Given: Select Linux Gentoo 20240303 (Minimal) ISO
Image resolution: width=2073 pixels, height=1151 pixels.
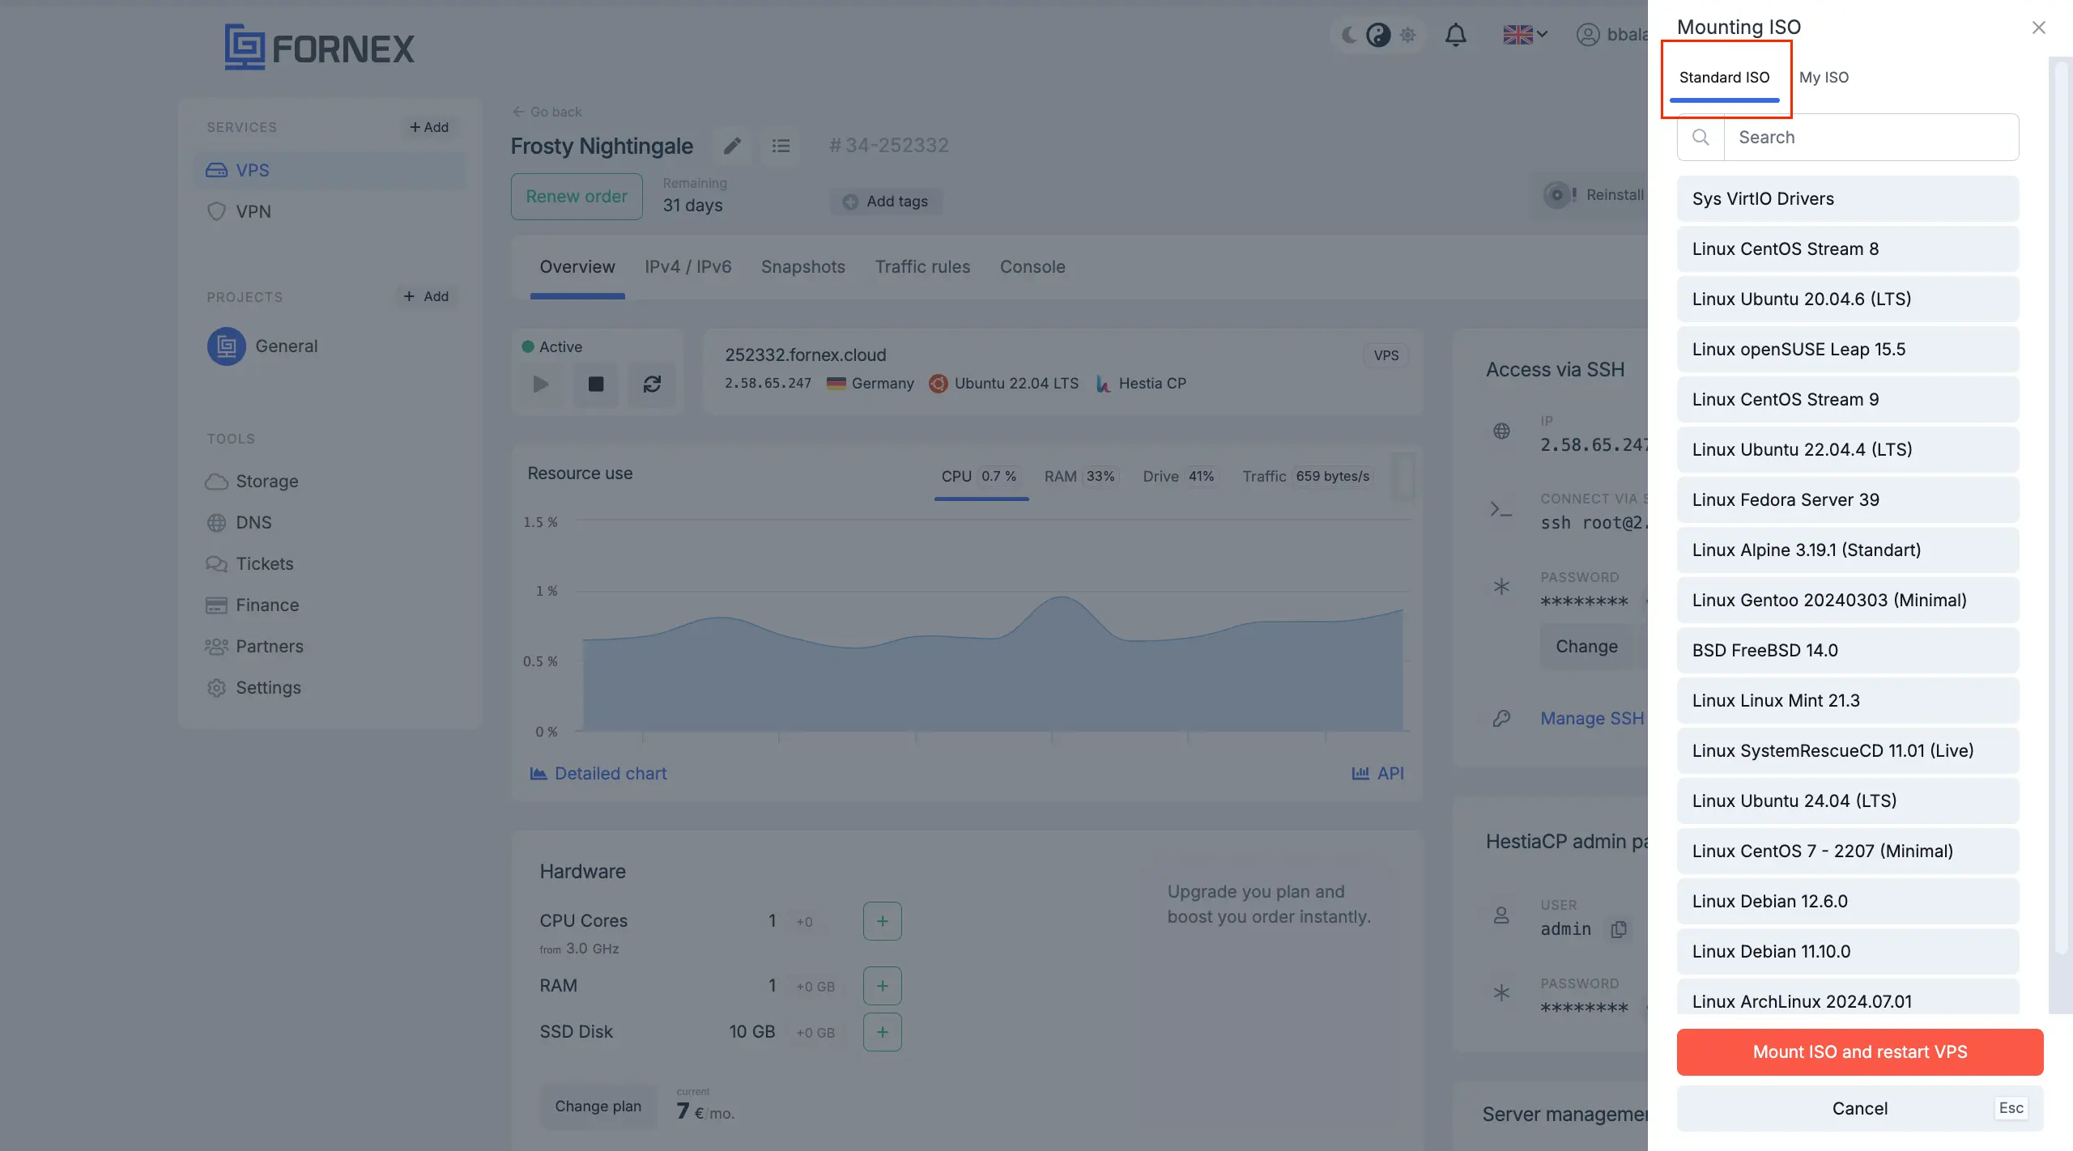Looking at the screenshot, I should pyautogui.click(x=1848, y=601).
